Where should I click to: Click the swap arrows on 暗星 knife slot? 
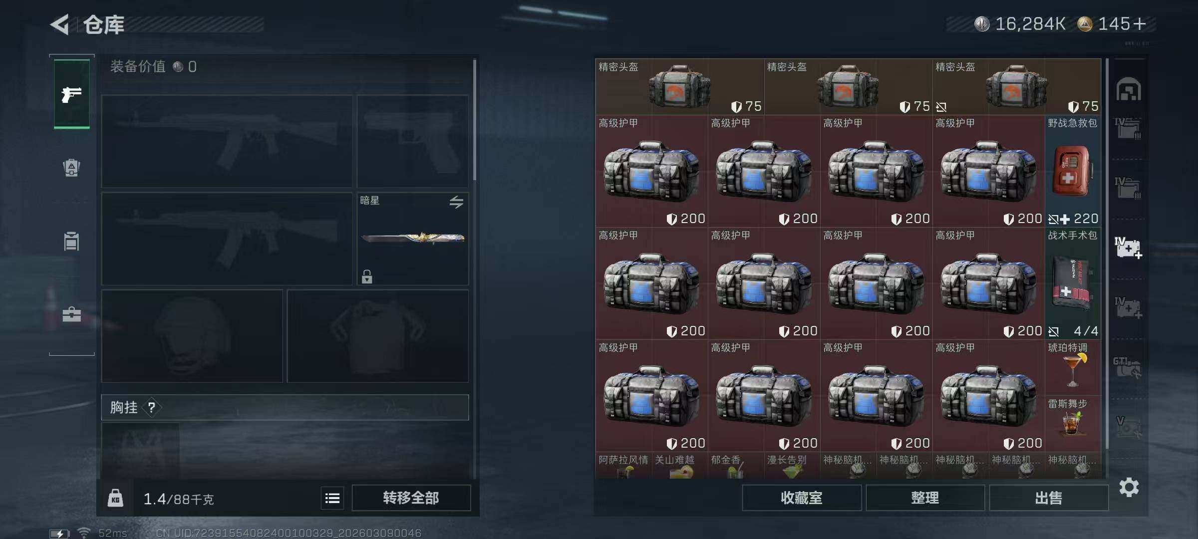coord(456,202)
